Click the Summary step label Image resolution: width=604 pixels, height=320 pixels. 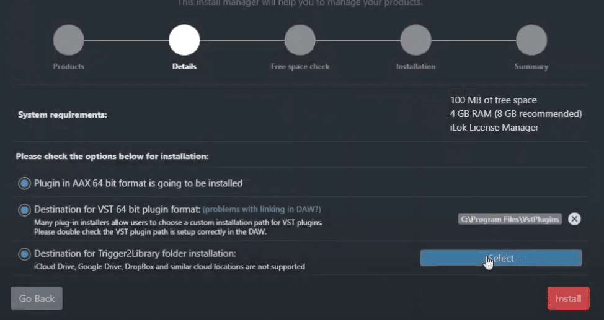[531, 67]
